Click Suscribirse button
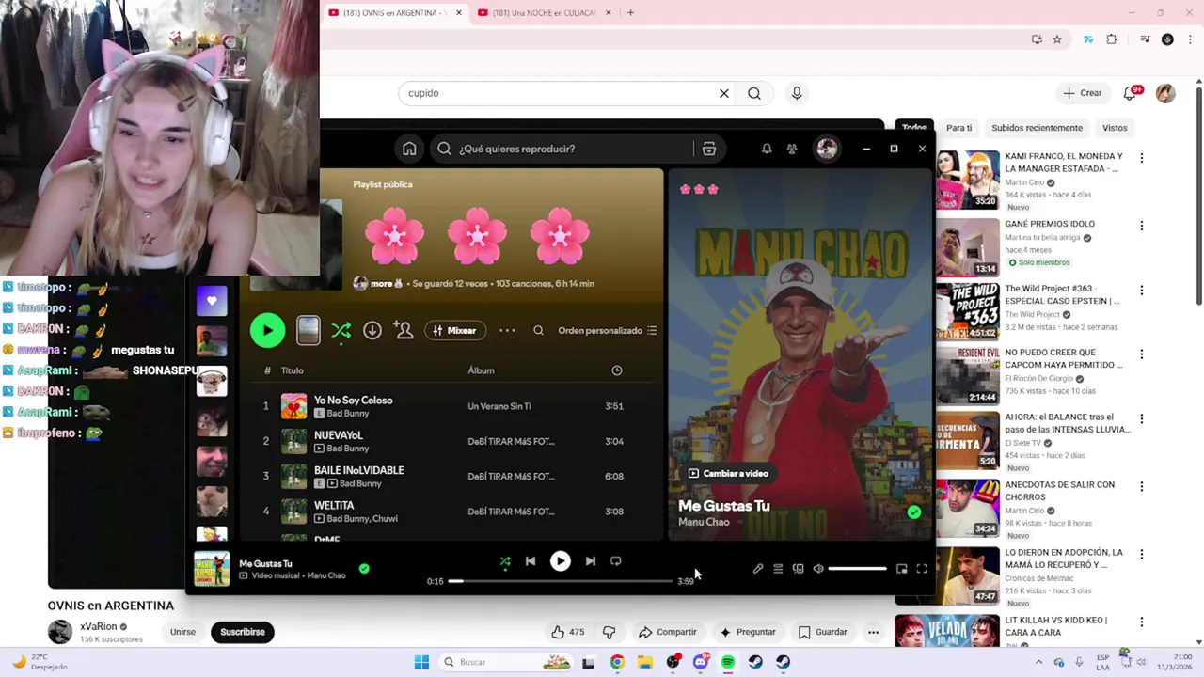 (243, 632)
